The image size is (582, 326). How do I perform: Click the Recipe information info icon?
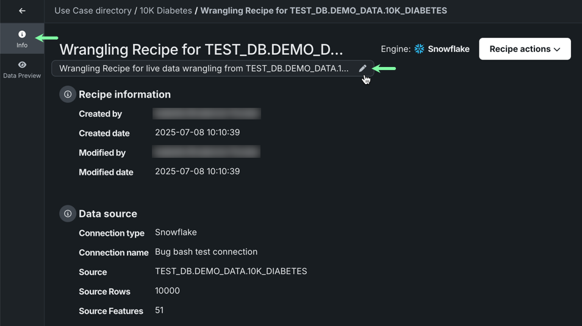pyautogui.click(x=68, y=94)
